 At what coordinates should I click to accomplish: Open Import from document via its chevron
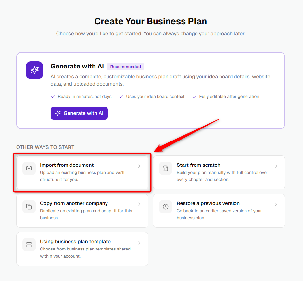(x=139, y=166)
